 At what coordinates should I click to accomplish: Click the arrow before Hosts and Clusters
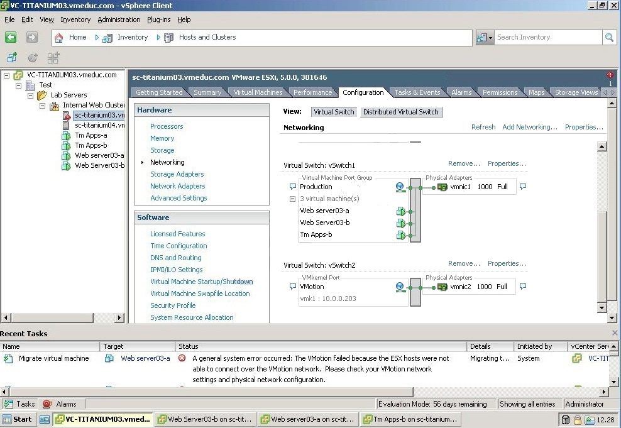[158, 37]
